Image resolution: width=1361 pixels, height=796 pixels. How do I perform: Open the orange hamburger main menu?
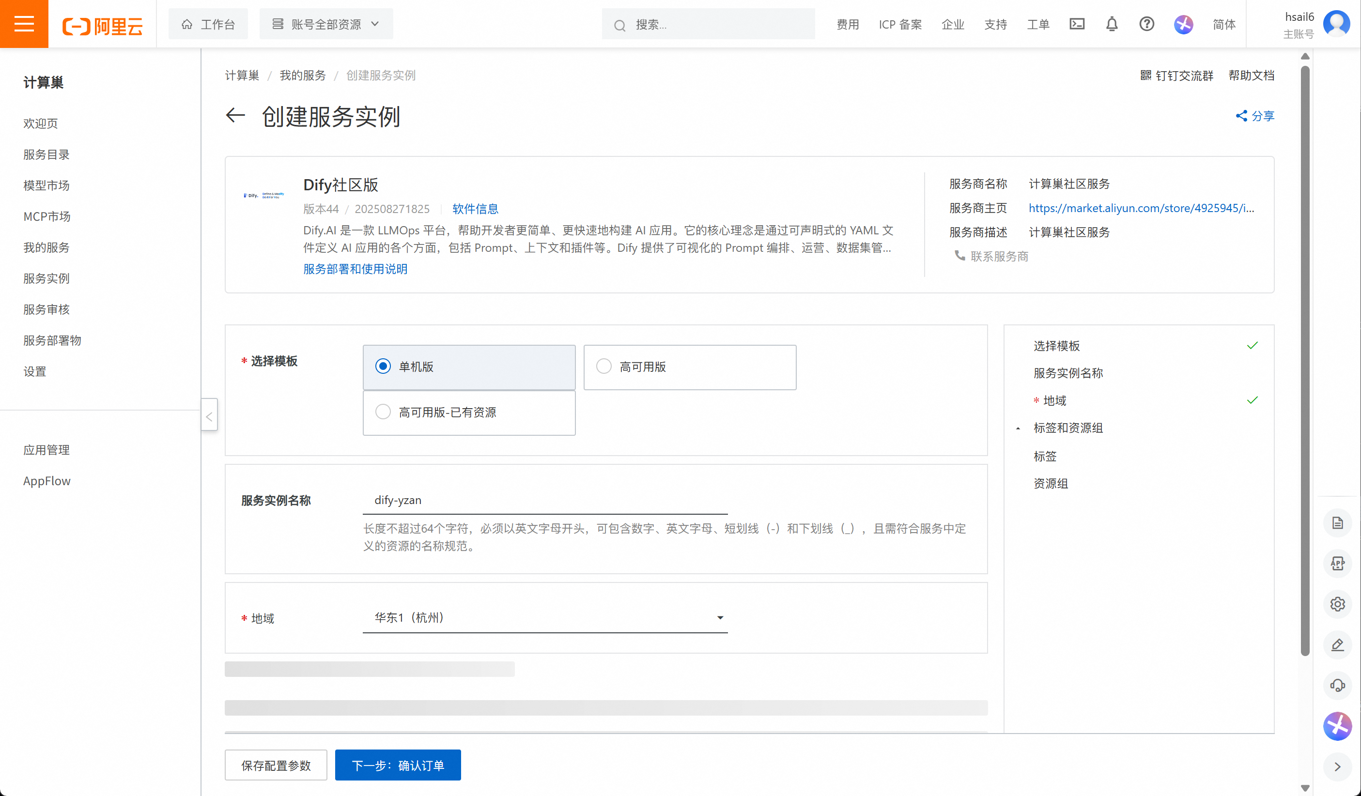coord(24,24)
